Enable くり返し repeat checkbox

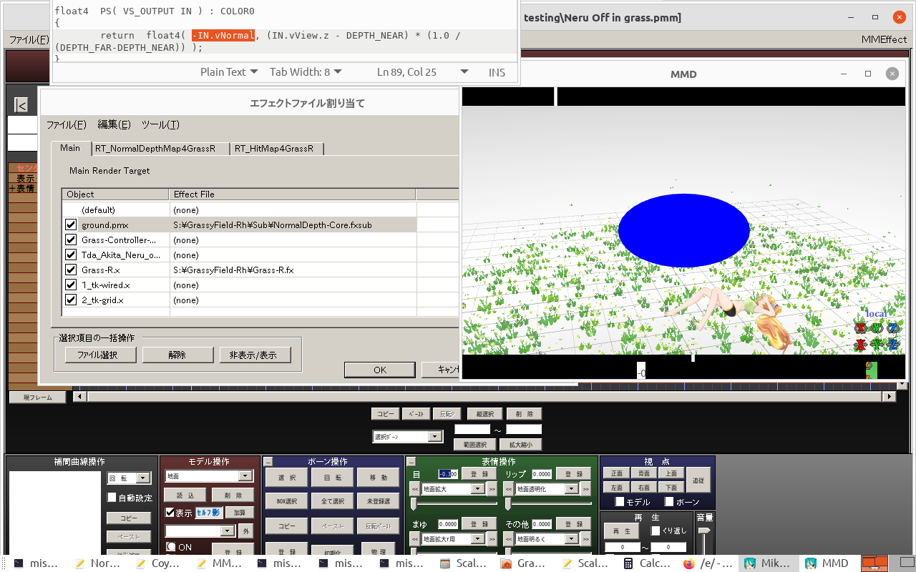pyautogui.click(x=655, y=531)
